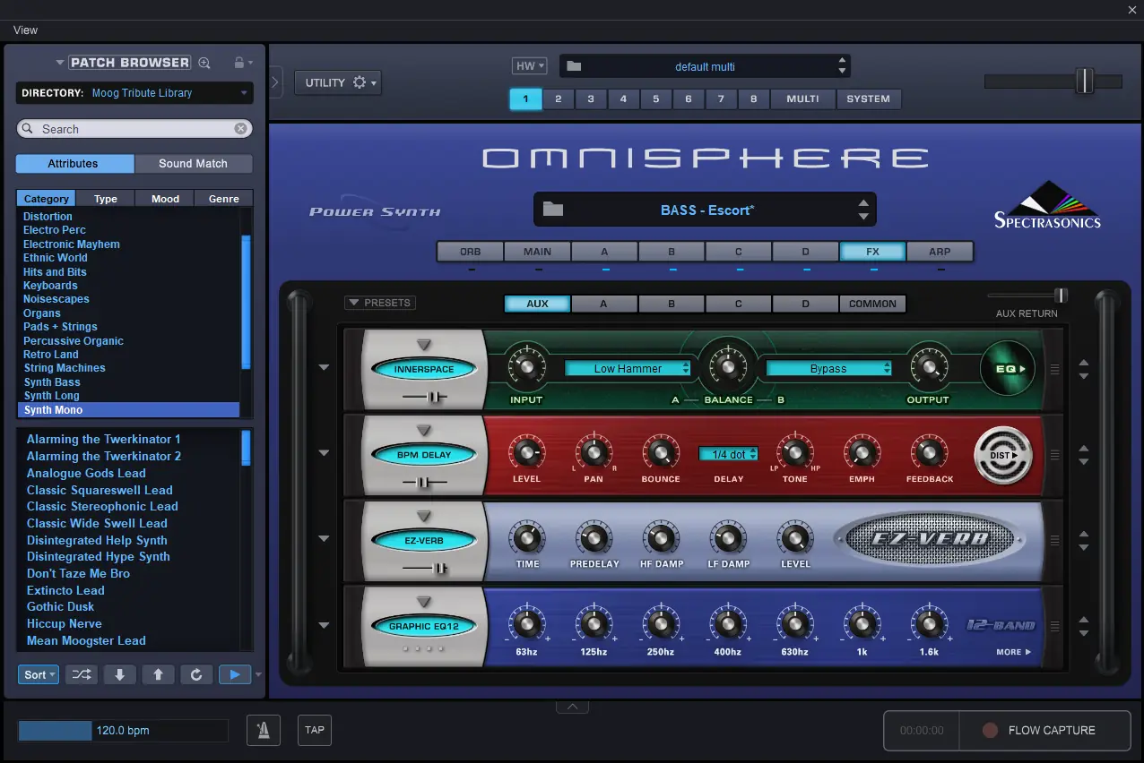Open the Directory Moog Tribute Library dropdown
The width and height of the screenshot is (1144, 763).
[134, 93]
